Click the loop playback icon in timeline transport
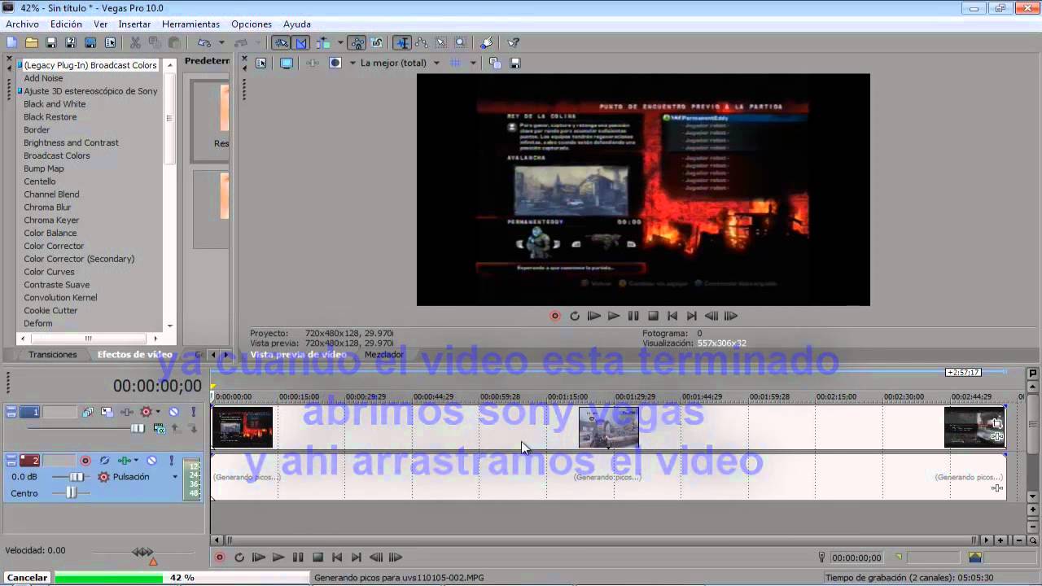Screen dimensions: 1042x586 pyautogui.click(x=239, y=558)
